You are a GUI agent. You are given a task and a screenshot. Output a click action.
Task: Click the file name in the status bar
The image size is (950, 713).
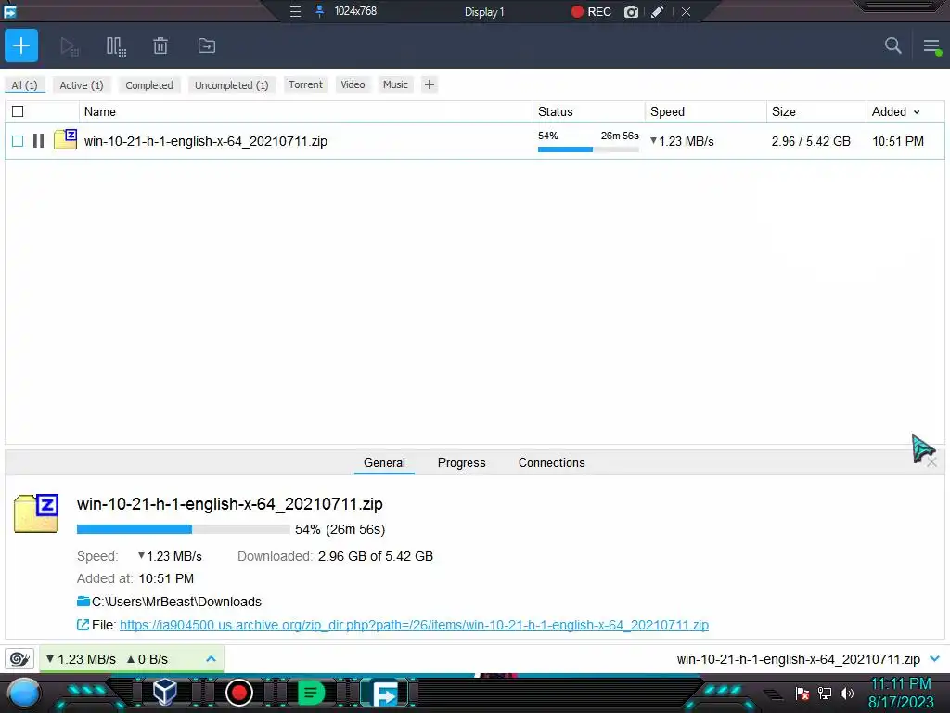tap(798, 659)
